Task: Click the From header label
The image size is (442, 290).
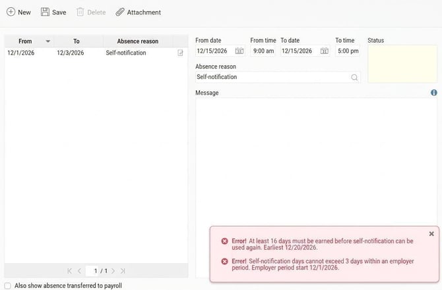Action: click(25, 41)
